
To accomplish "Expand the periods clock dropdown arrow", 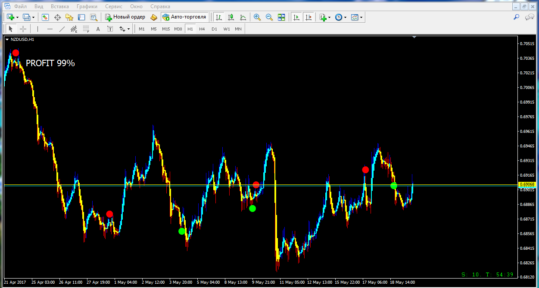I will pyautogui.click(x=346, y=18).
